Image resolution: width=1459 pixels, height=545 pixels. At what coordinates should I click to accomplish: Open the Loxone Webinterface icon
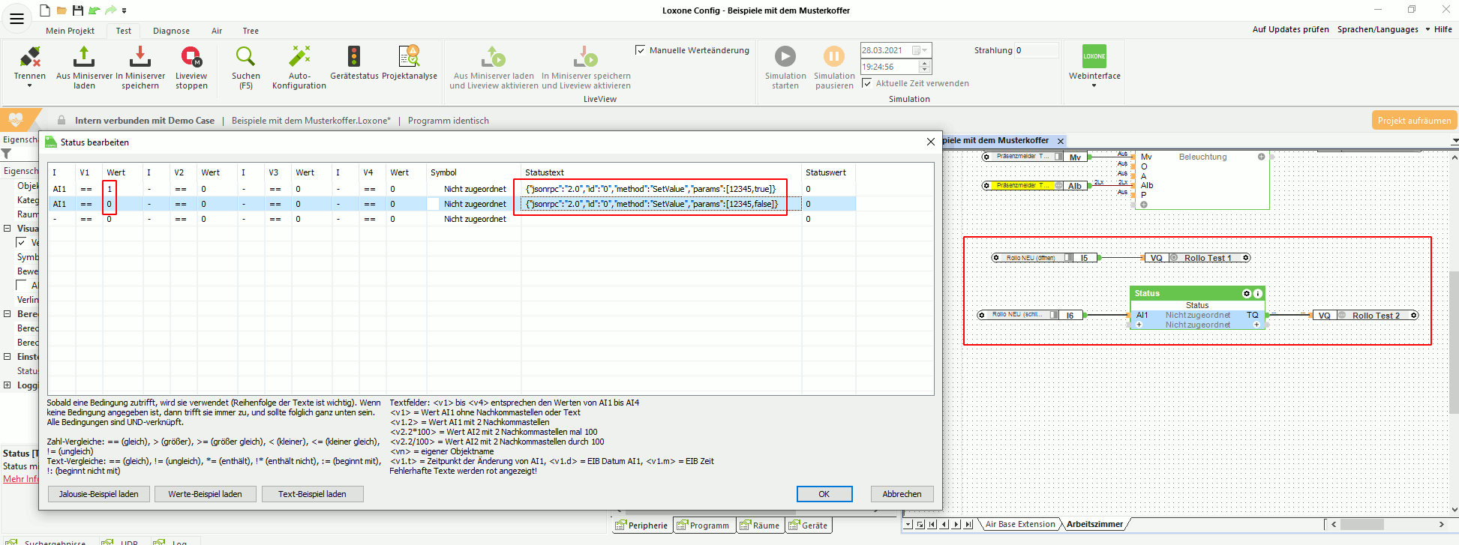pyautogui.click(x=1094, y=56)
